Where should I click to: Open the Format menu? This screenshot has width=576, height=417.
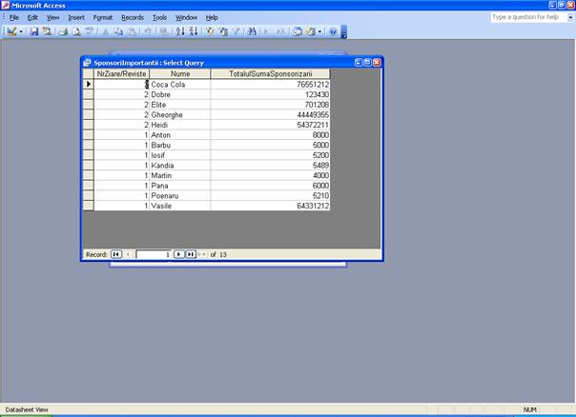[x=103, y=17]
